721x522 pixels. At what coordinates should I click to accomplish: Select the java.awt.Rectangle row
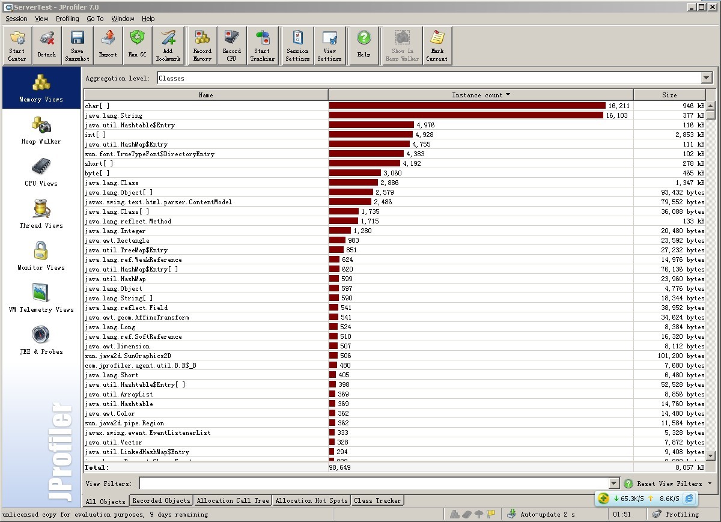[x=395, y=240]
